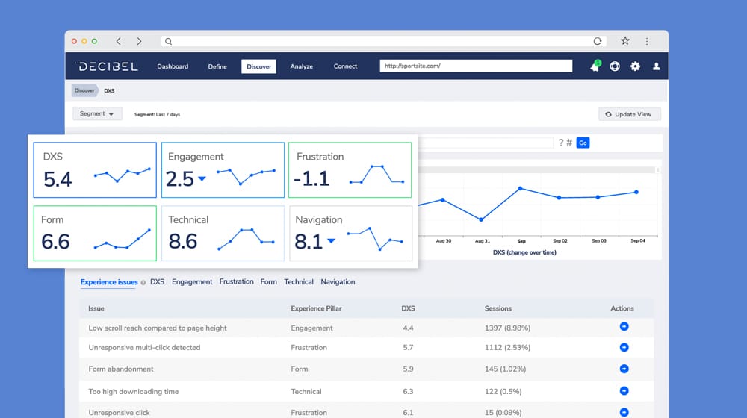The image size is (747, 418).
Task: Open browser three-dot menu
Action: point(647,41)
